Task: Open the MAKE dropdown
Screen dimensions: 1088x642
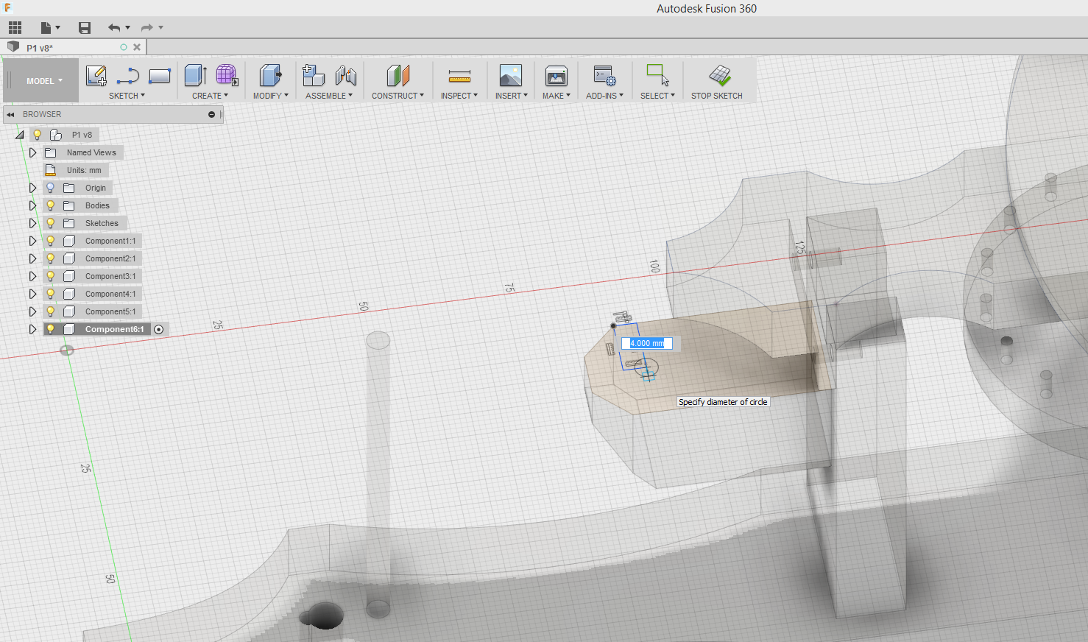Action: (557, 96)
